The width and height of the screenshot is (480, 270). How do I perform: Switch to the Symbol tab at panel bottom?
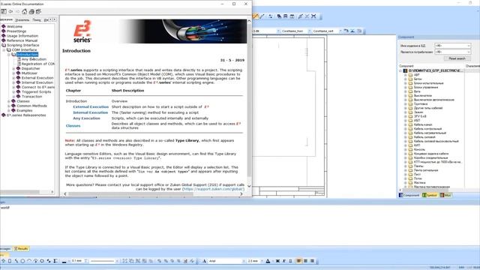[430, 195]
